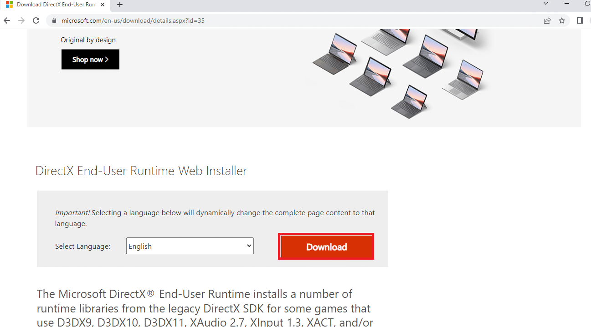Open the tab search chevron
This screenshot has height=327, width=591.
(x=546, y=4)
